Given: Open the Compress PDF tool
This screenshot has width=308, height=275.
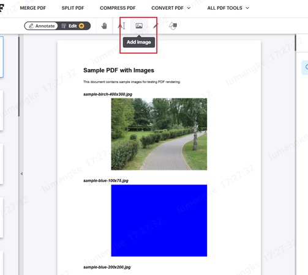Looking at the screenshot, I should pos(118,8).
